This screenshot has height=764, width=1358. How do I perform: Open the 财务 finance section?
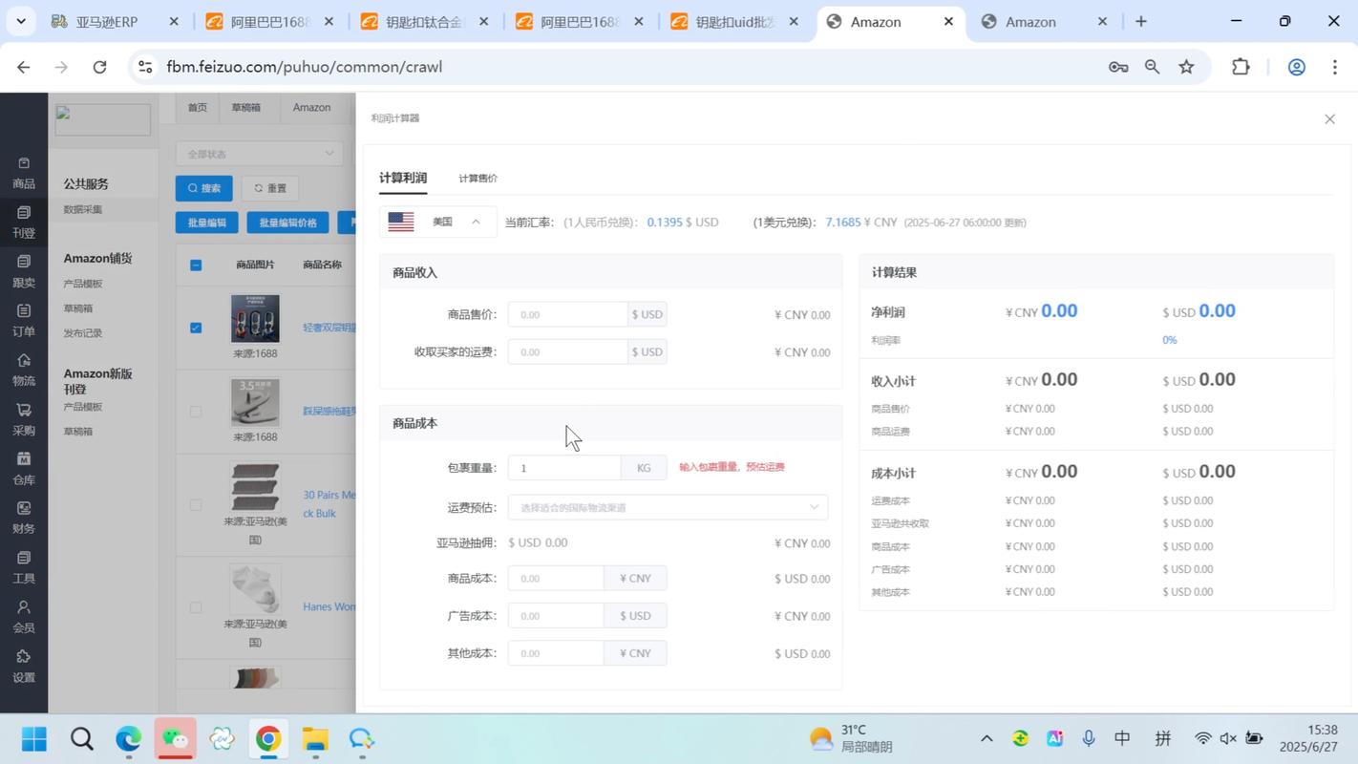pyautogui.click(x=24, y=519)
